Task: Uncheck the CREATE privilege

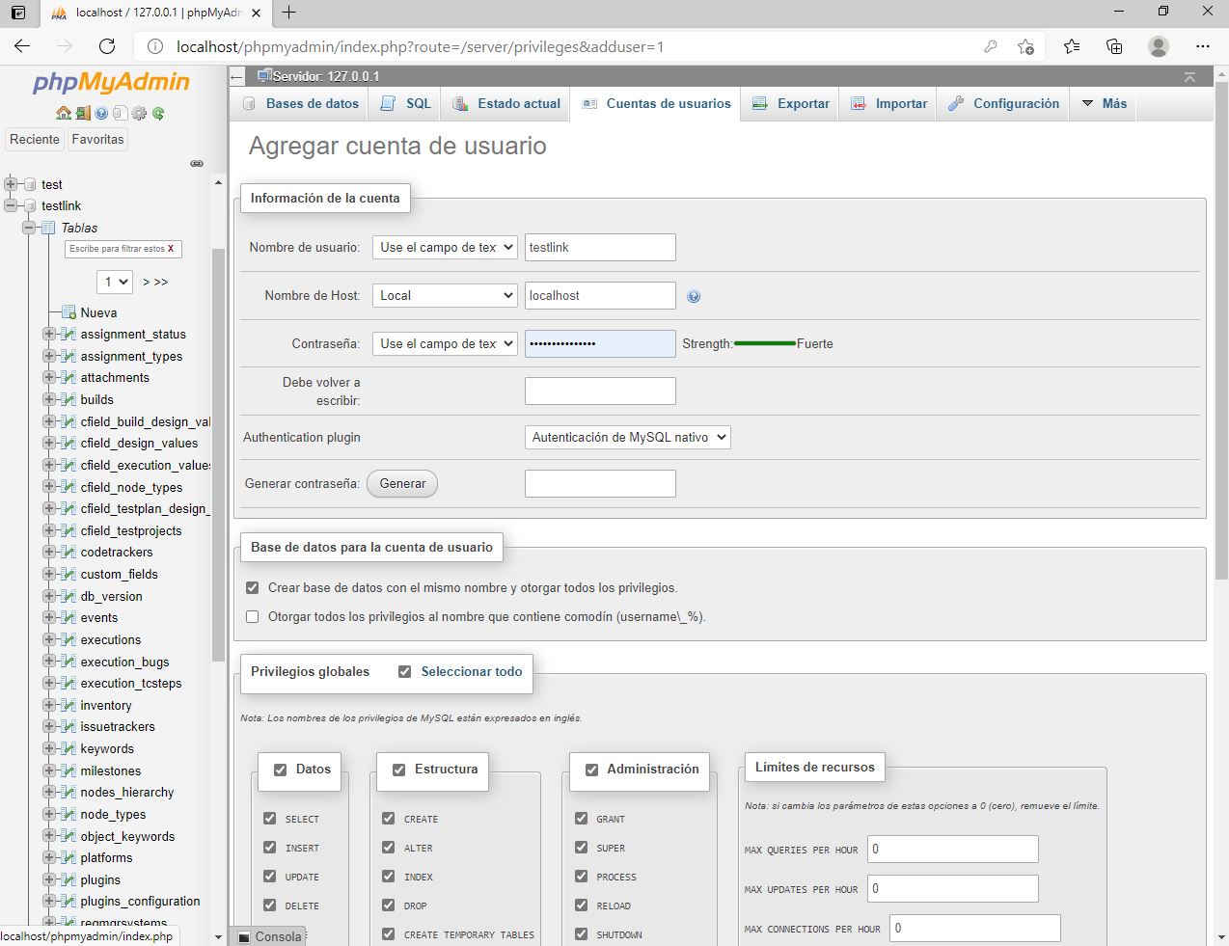Action: (x=389, y=819)
